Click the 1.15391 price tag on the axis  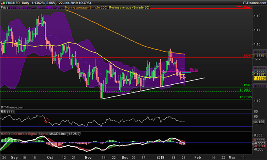260,52
